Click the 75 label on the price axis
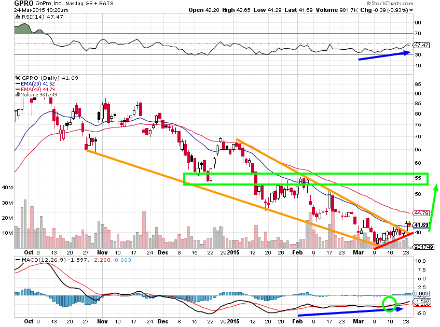Image resolution: width=440 pixels, height=327 pixels. (418, 125)
